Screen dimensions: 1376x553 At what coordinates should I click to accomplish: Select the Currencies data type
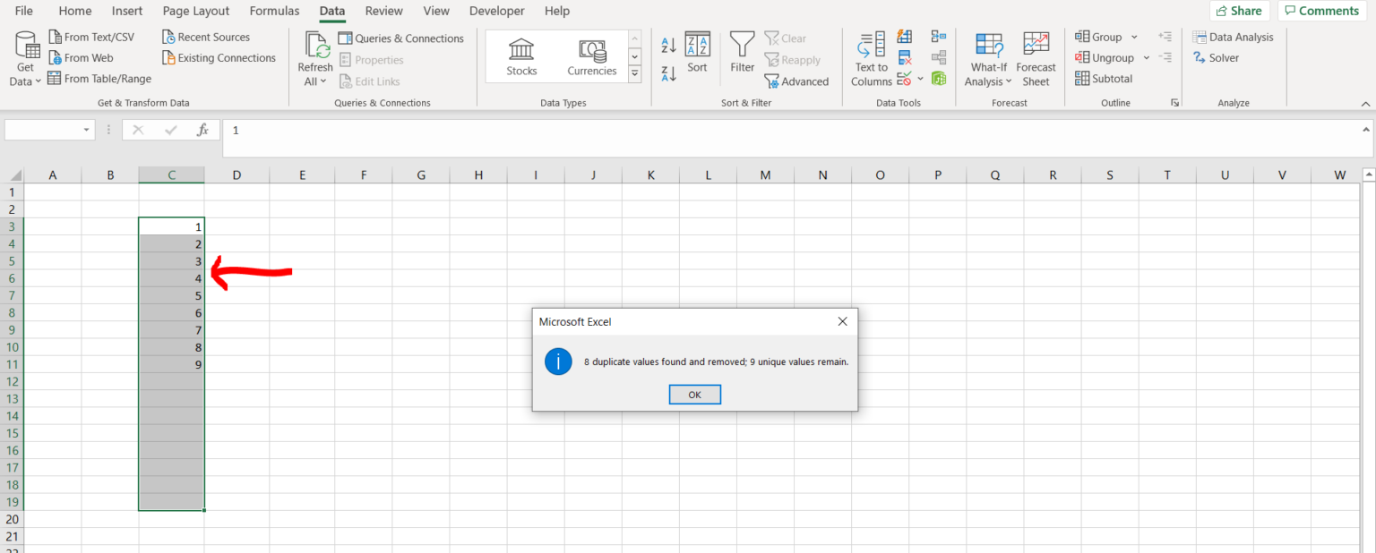coord(591,55)
